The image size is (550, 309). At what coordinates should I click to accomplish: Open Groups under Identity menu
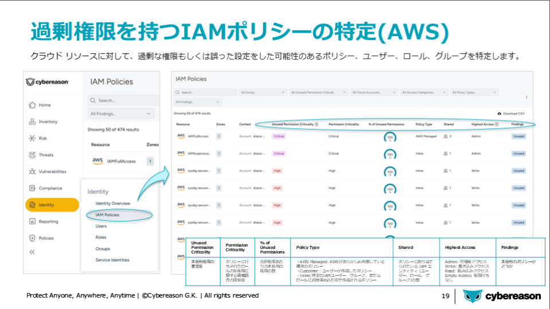click(x=103, y=249)
